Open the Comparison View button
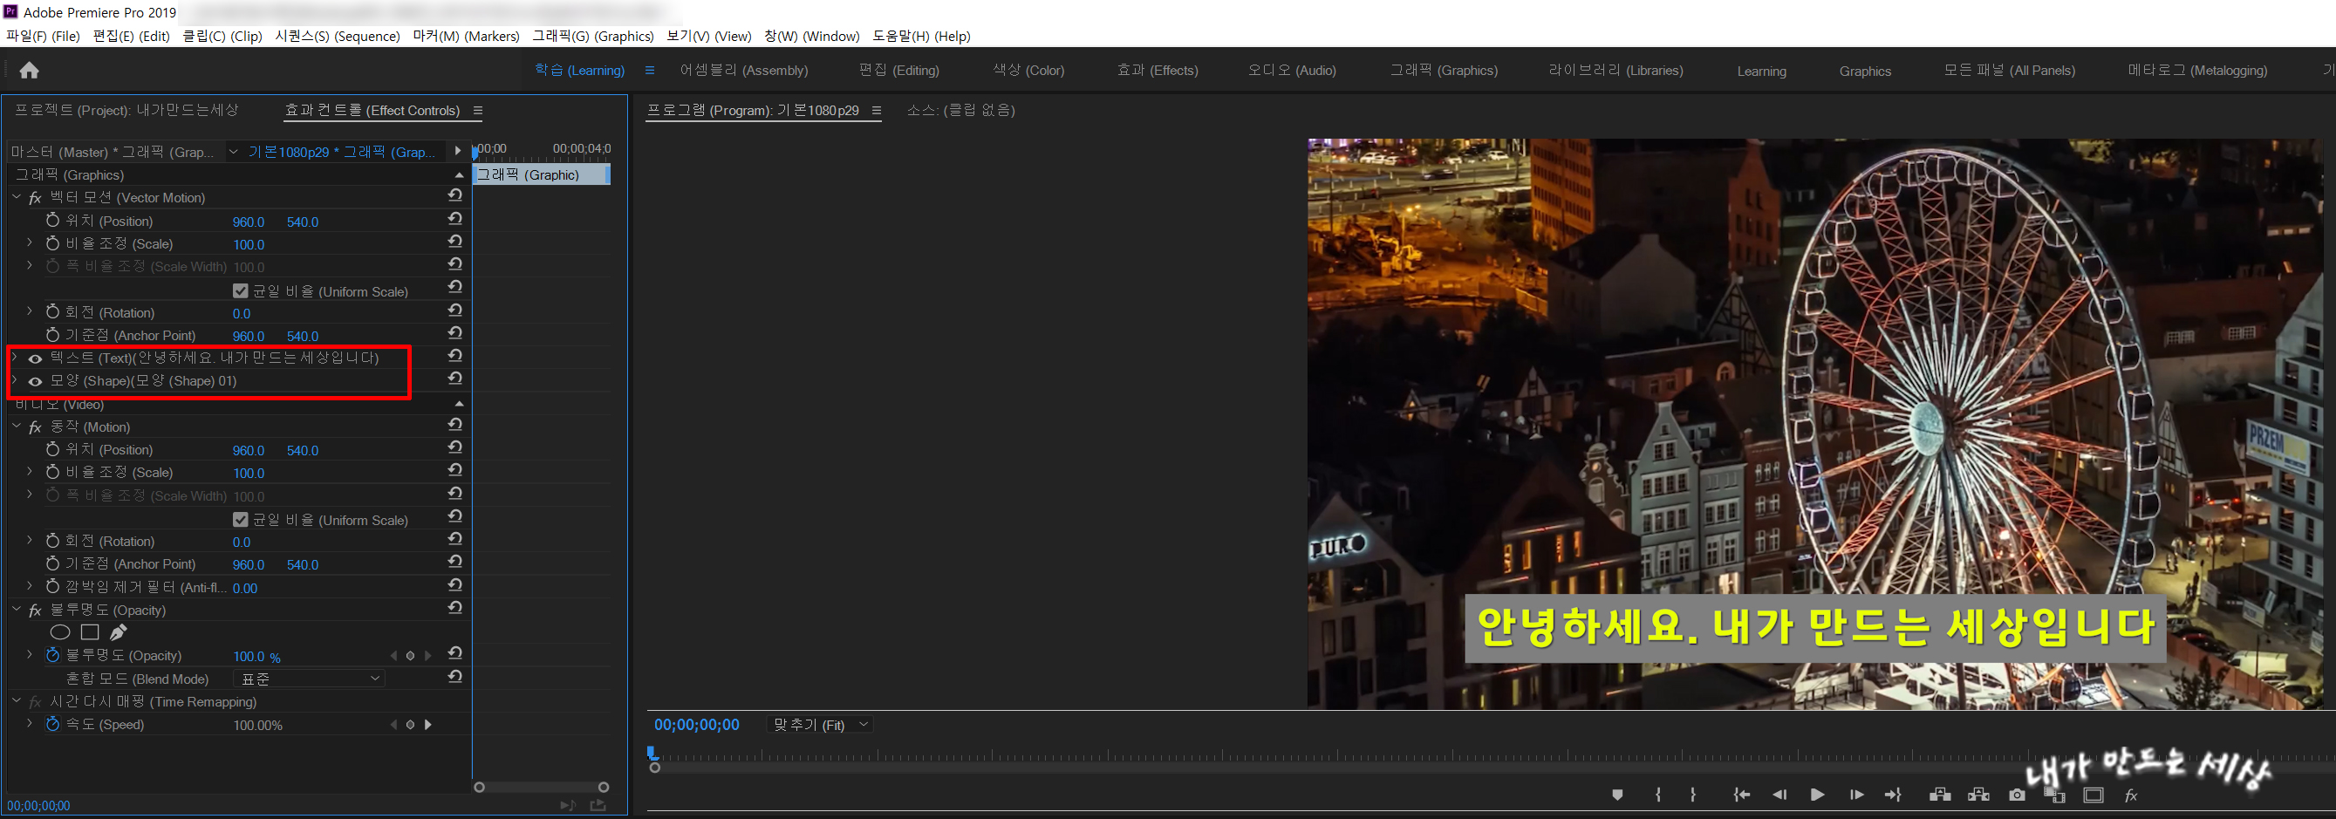 (x=2055, y=795)
